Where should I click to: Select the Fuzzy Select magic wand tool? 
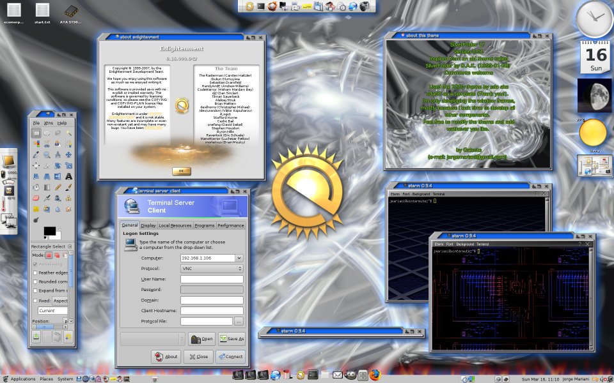(x=69, y=133)
